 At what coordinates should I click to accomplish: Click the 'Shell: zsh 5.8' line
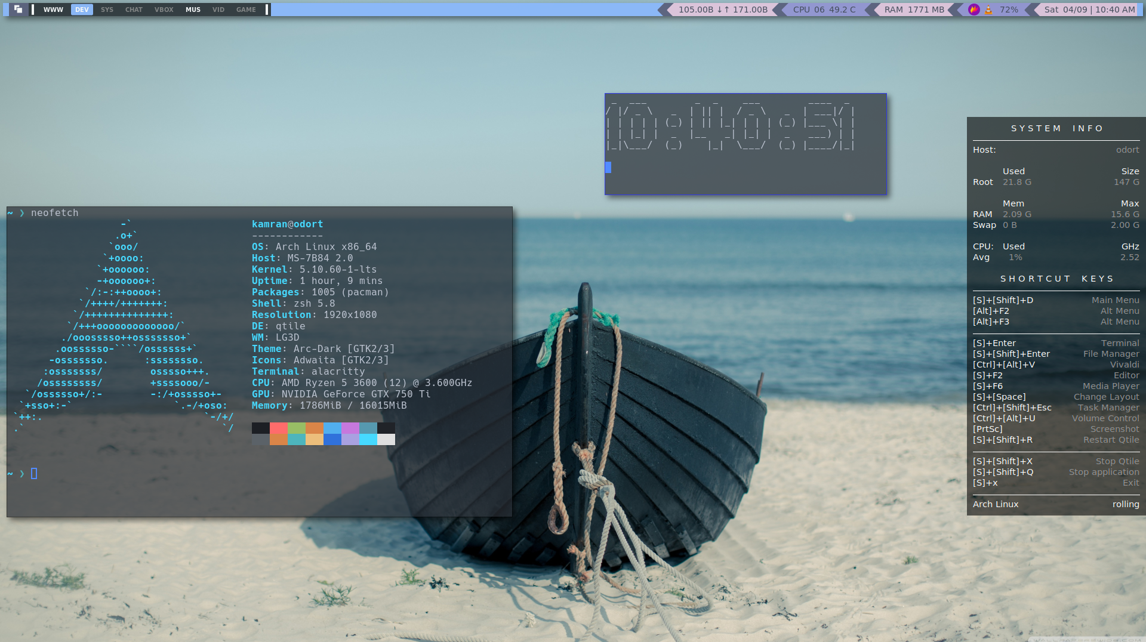pos(294,303)
